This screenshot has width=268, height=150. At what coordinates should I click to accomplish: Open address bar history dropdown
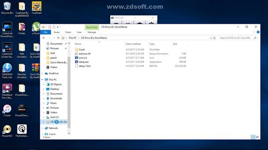211,38
